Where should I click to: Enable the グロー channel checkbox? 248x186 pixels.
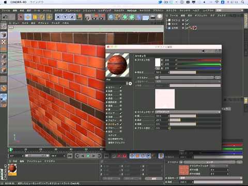(x=121, y=128)
